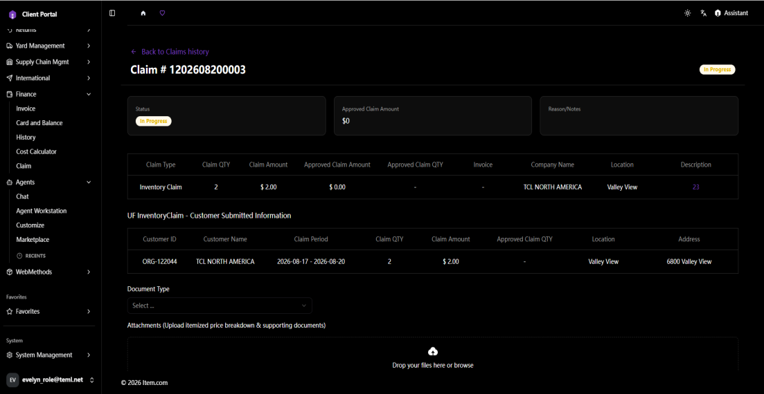Click the Customer Name column header
This screenshot has width=764, height=394.
pyautogui.click(x=225, y=239)
